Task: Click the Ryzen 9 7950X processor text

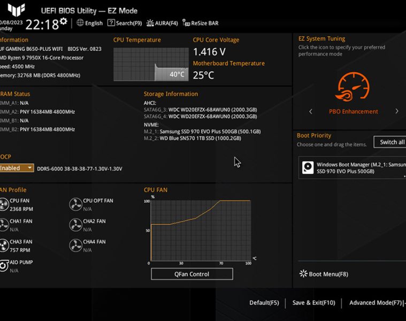Action: pyautogui.click(x=42, y=57)
